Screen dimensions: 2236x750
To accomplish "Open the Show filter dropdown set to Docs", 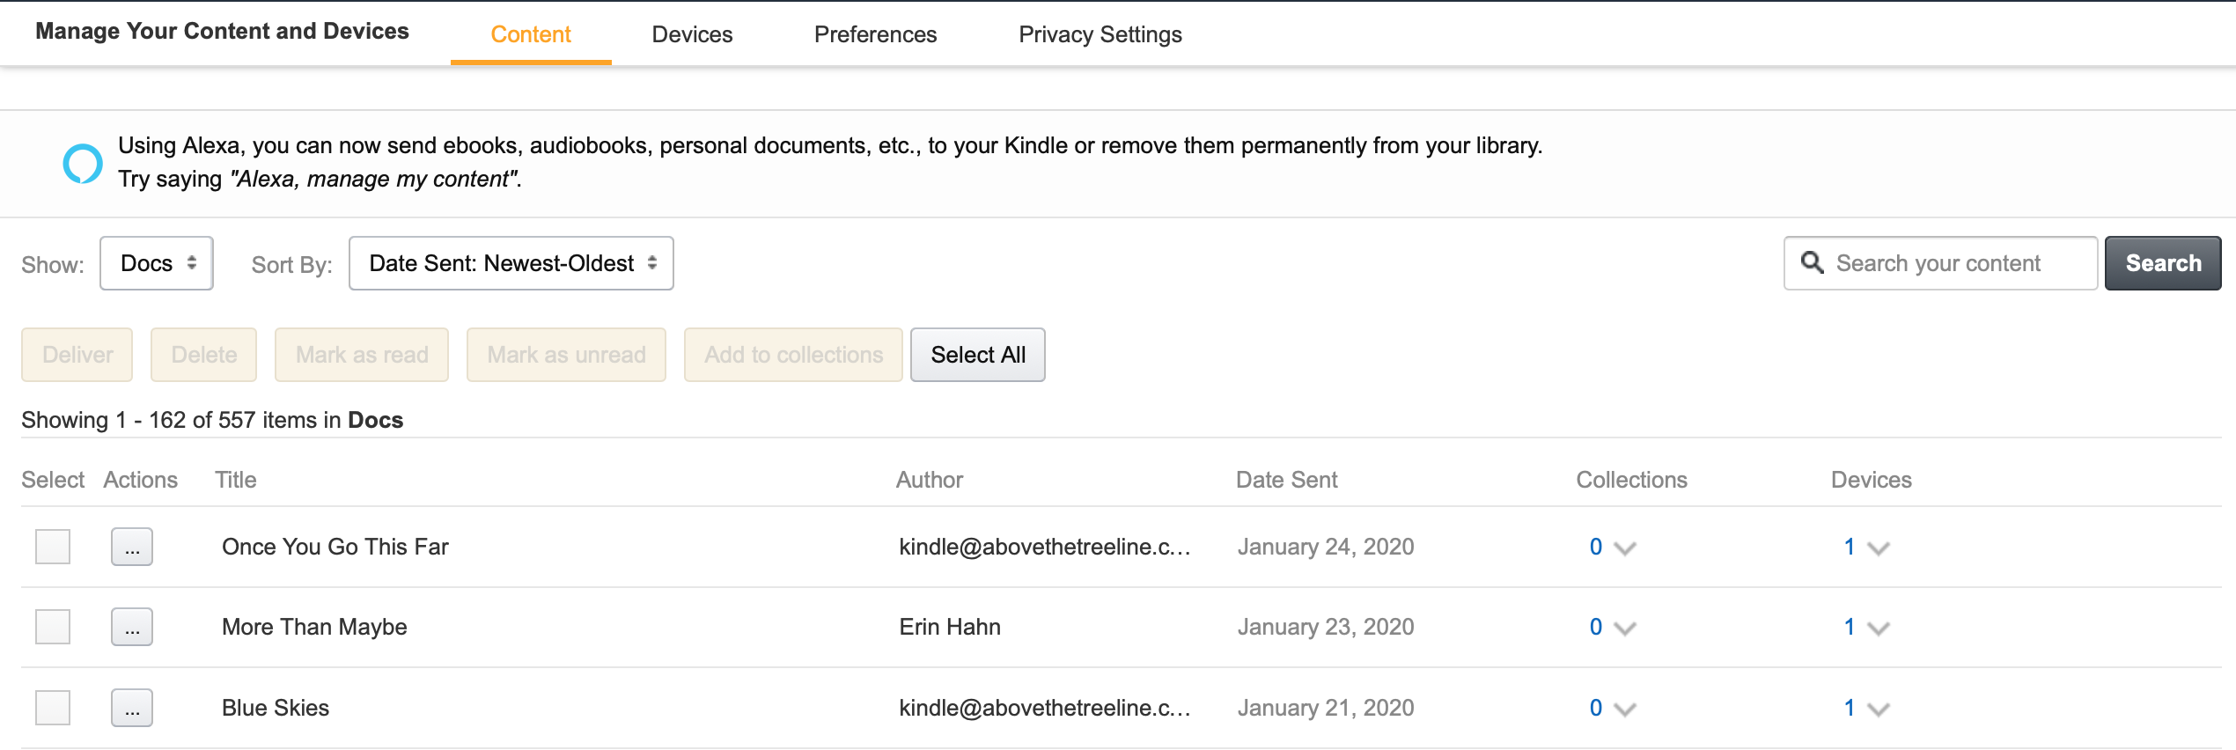I will (x=156, y=262).
